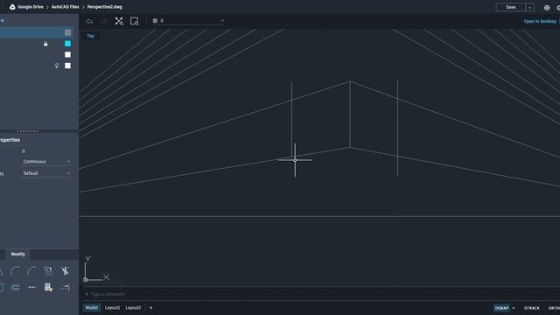The width and height of the screenshot is (560, 315).
Task: Click the Type a command input field
Action: (x=321, y=294)
